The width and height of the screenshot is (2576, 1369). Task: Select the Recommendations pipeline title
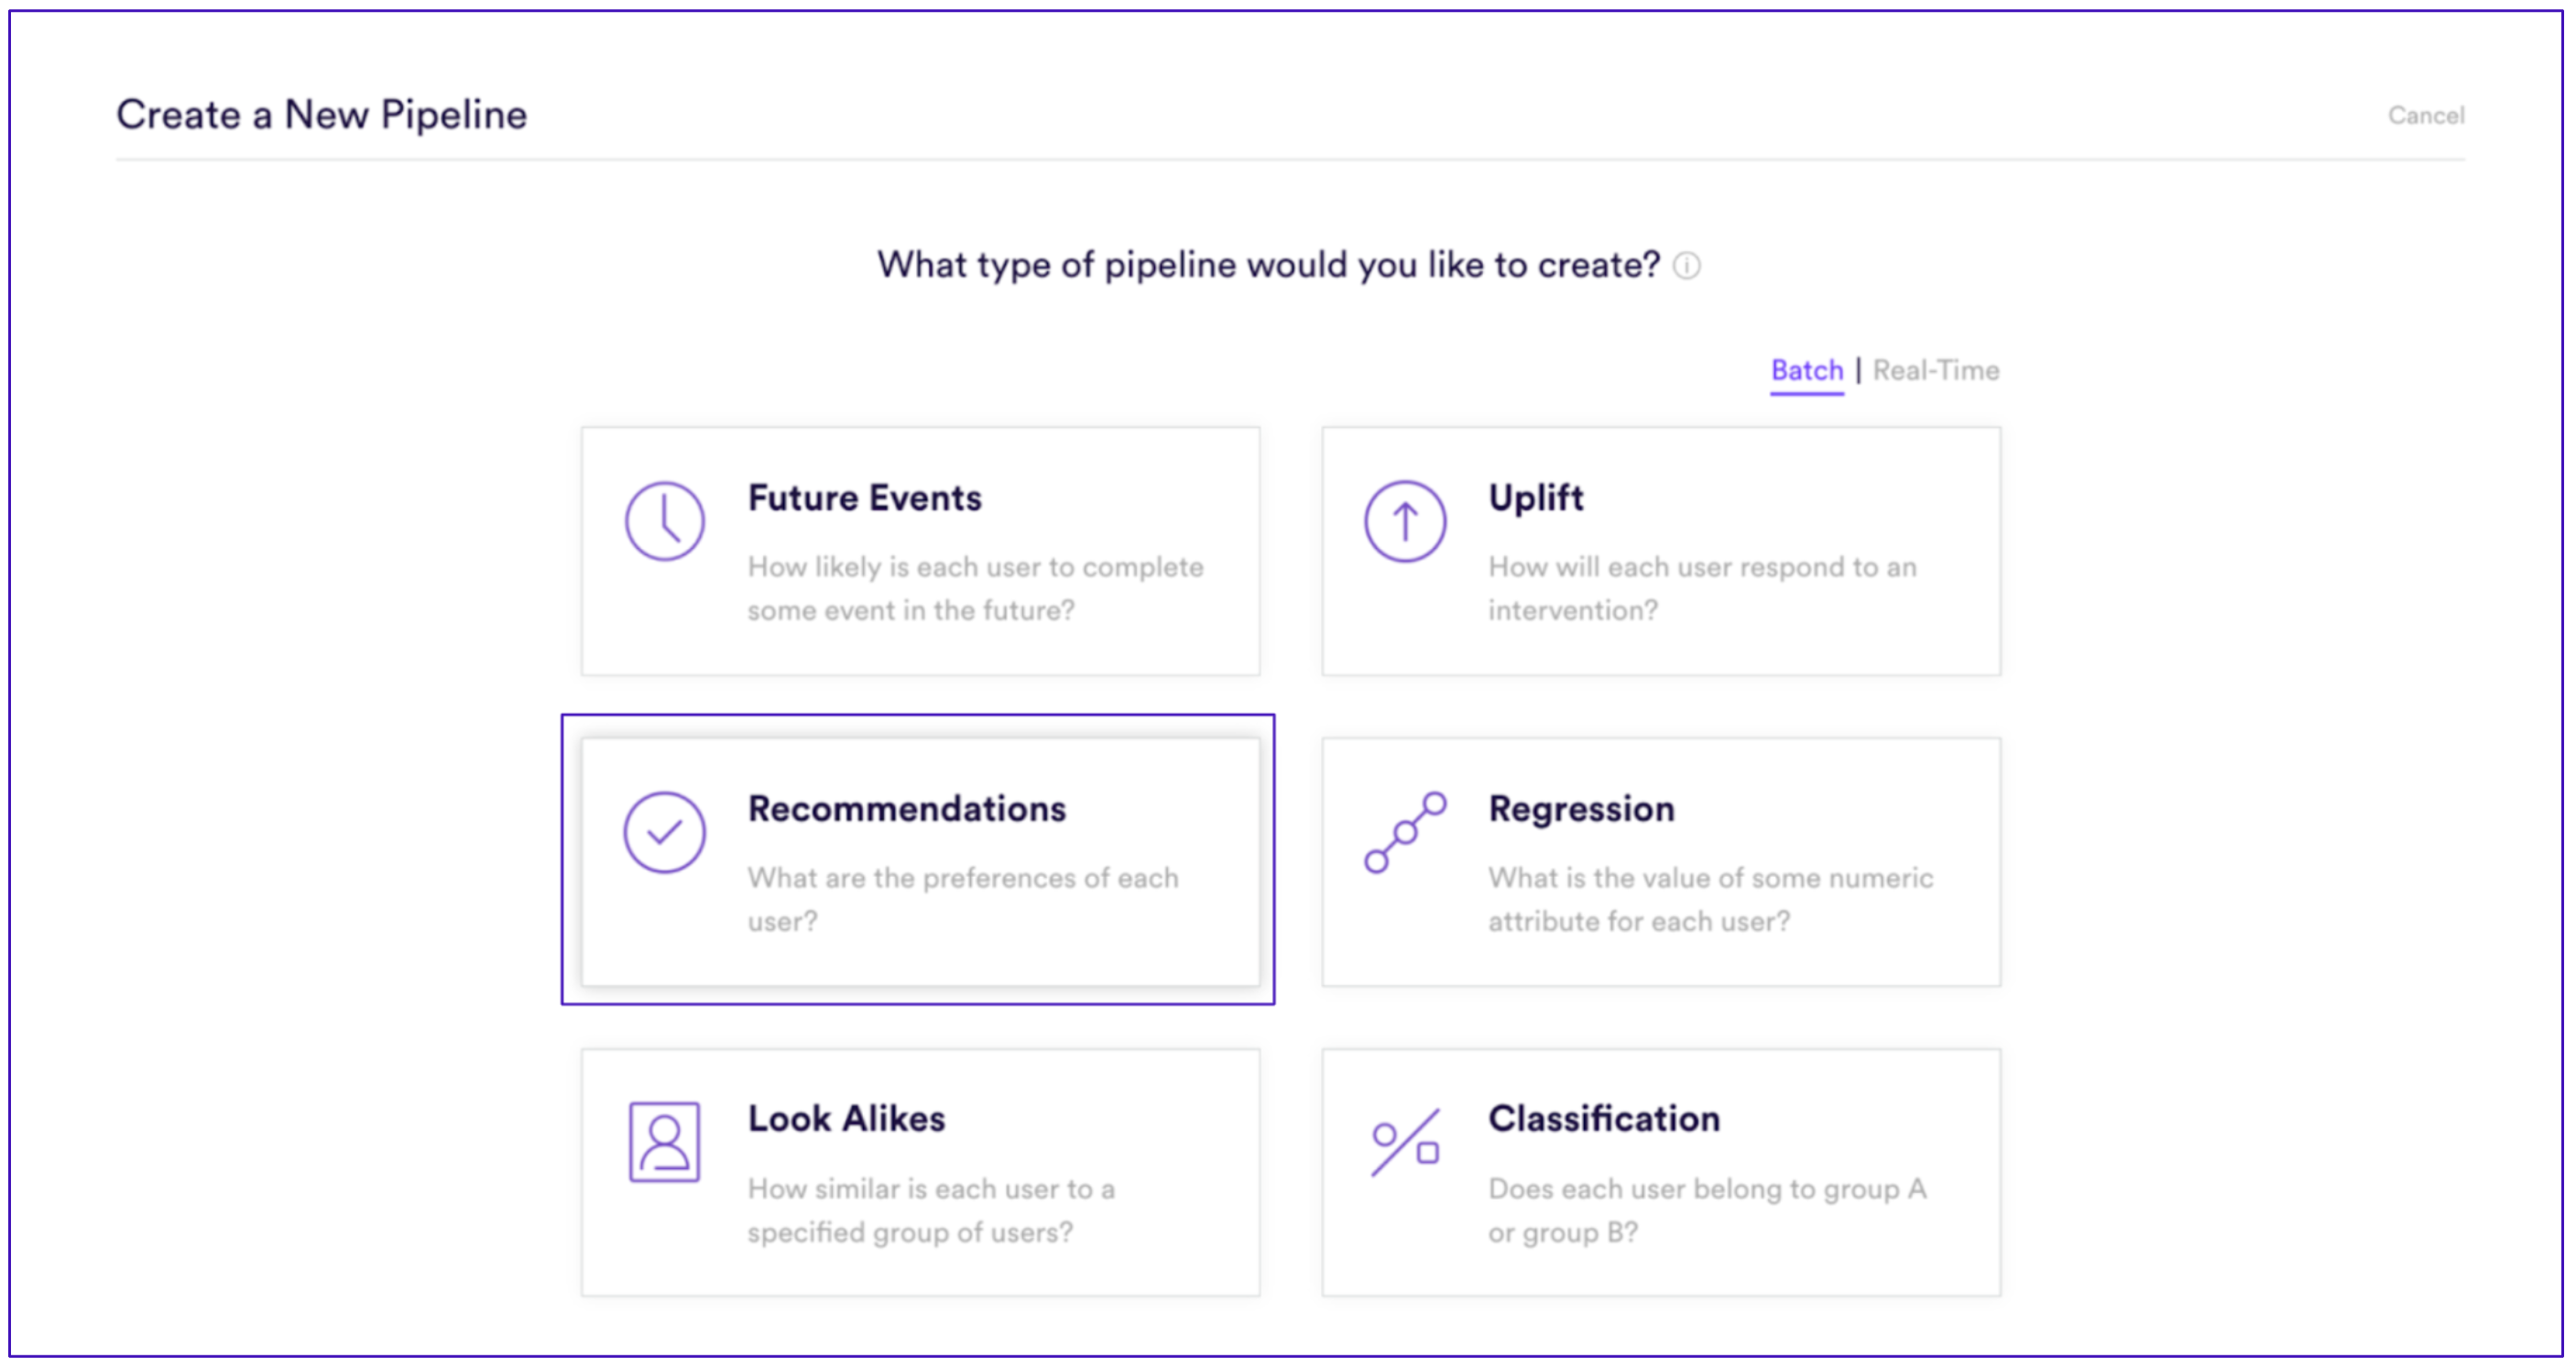click(907, 809)
